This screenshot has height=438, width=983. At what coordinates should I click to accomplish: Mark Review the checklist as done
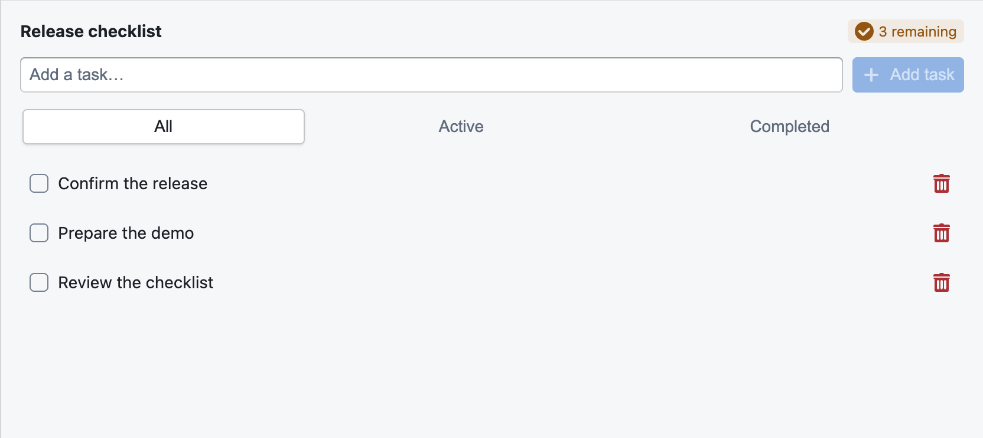[39, 282]
